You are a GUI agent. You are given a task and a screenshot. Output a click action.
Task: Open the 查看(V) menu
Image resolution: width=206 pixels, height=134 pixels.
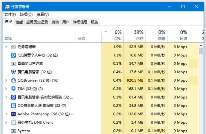click(43, 14)
